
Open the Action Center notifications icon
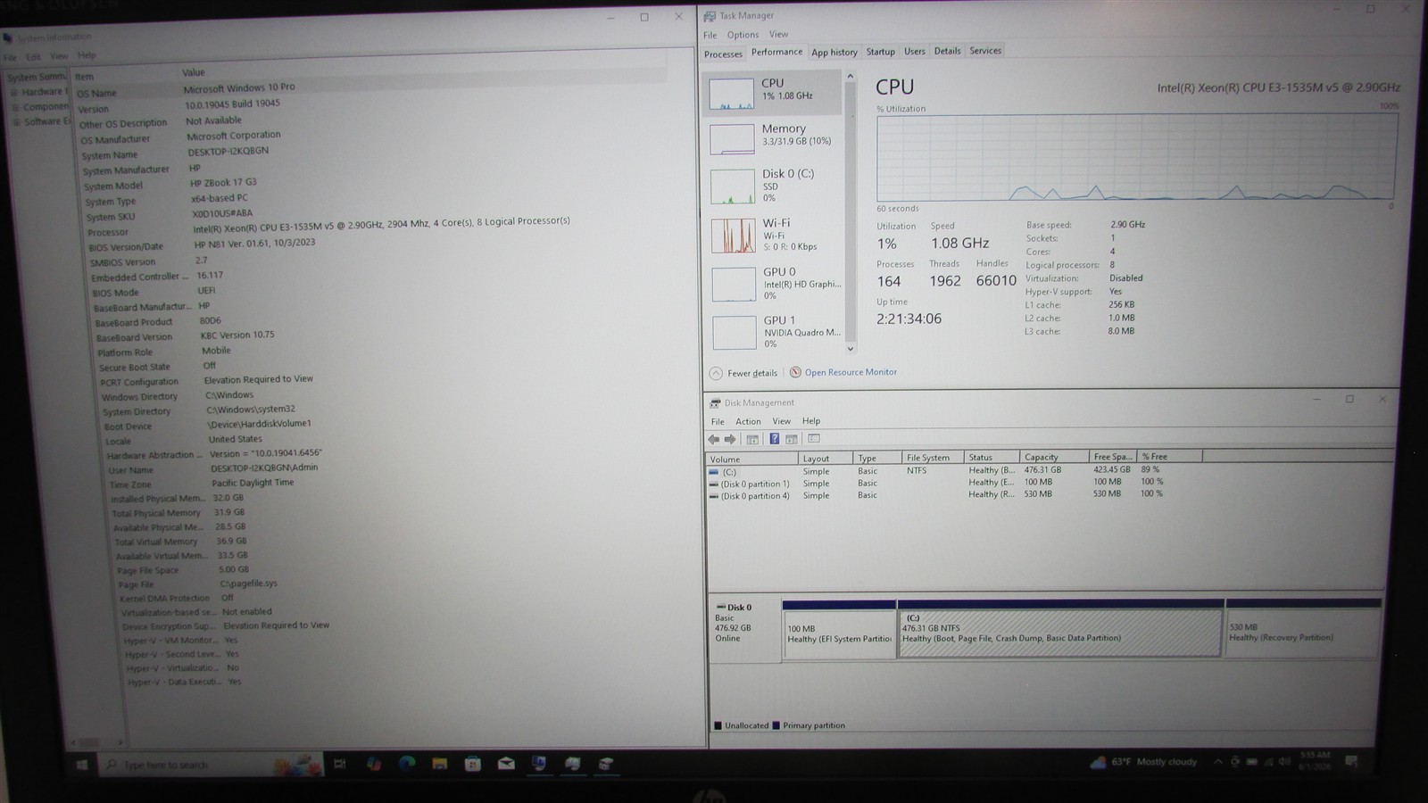tap(1351, 762)
